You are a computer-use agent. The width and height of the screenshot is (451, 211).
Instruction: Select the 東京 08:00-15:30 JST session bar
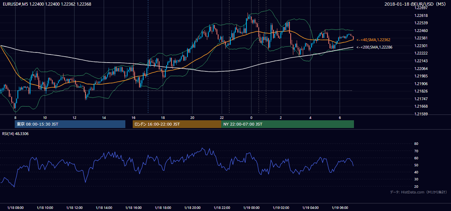coord(70,124)
